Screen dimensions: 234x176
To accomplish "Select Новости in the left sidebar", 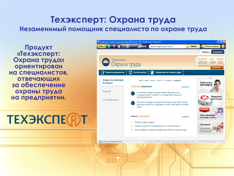I will [107, 92].
